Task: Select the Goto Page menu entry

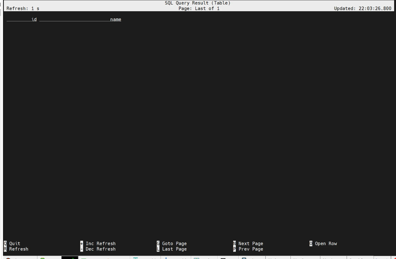Action: pos(174,244)
